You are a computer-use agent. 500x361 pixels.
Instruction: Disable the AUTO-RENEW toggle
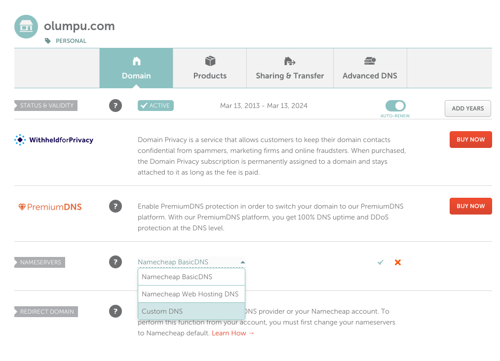coord(395,106)
